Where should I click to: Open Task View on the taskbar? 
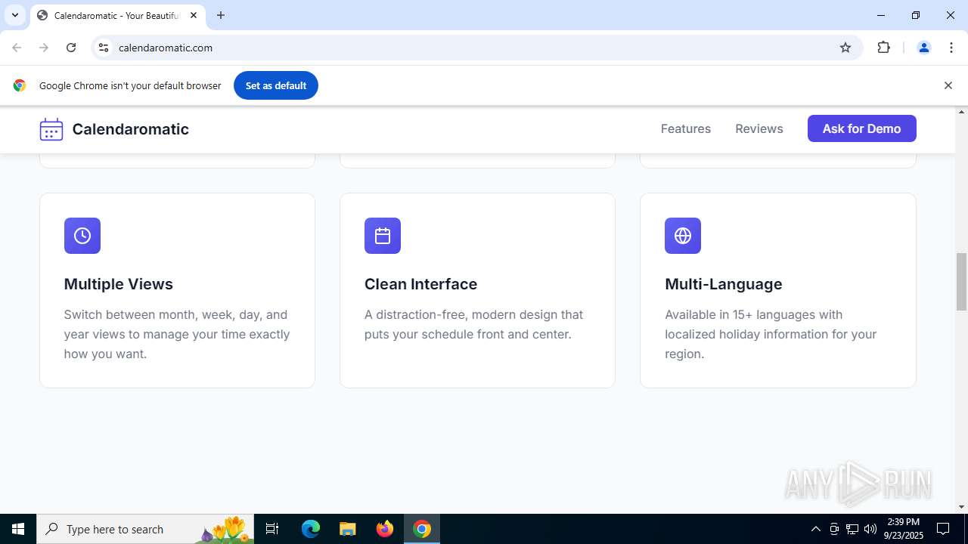[272, 529]
